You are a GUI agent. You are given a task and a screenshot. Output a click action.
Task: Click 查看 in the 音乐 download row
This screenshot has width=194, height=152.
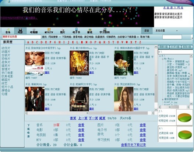click(81, 125)
